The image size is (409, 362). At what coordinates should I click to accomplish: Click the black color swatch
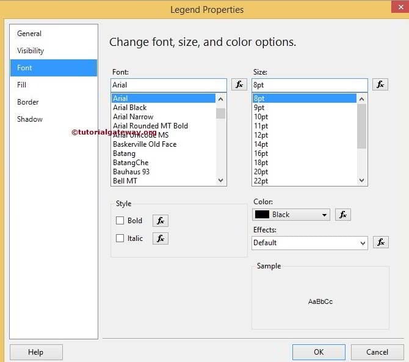click(x=262, y=215)
